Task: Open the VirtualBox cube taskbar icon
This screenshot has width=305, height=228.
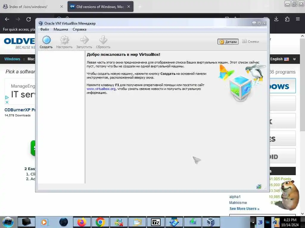Action: coord(211,222)
